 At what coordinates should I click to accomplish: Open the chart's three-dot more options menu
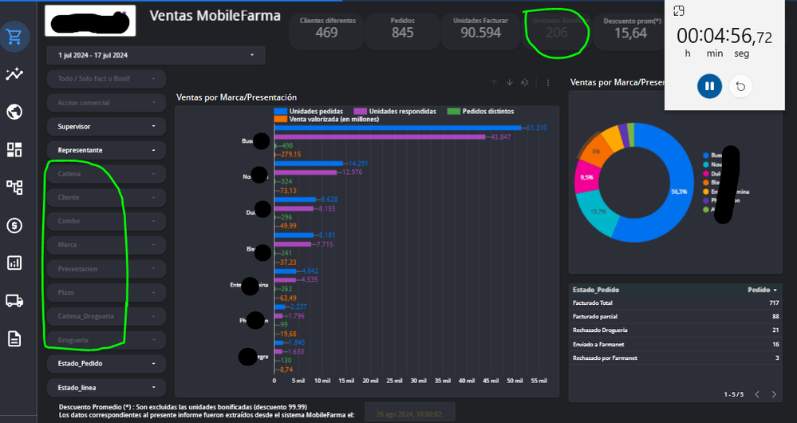[x=548, y=82]
